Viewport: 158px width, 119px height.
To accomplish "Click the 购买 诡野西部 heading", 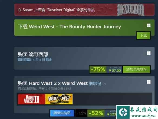I will 33,54.
